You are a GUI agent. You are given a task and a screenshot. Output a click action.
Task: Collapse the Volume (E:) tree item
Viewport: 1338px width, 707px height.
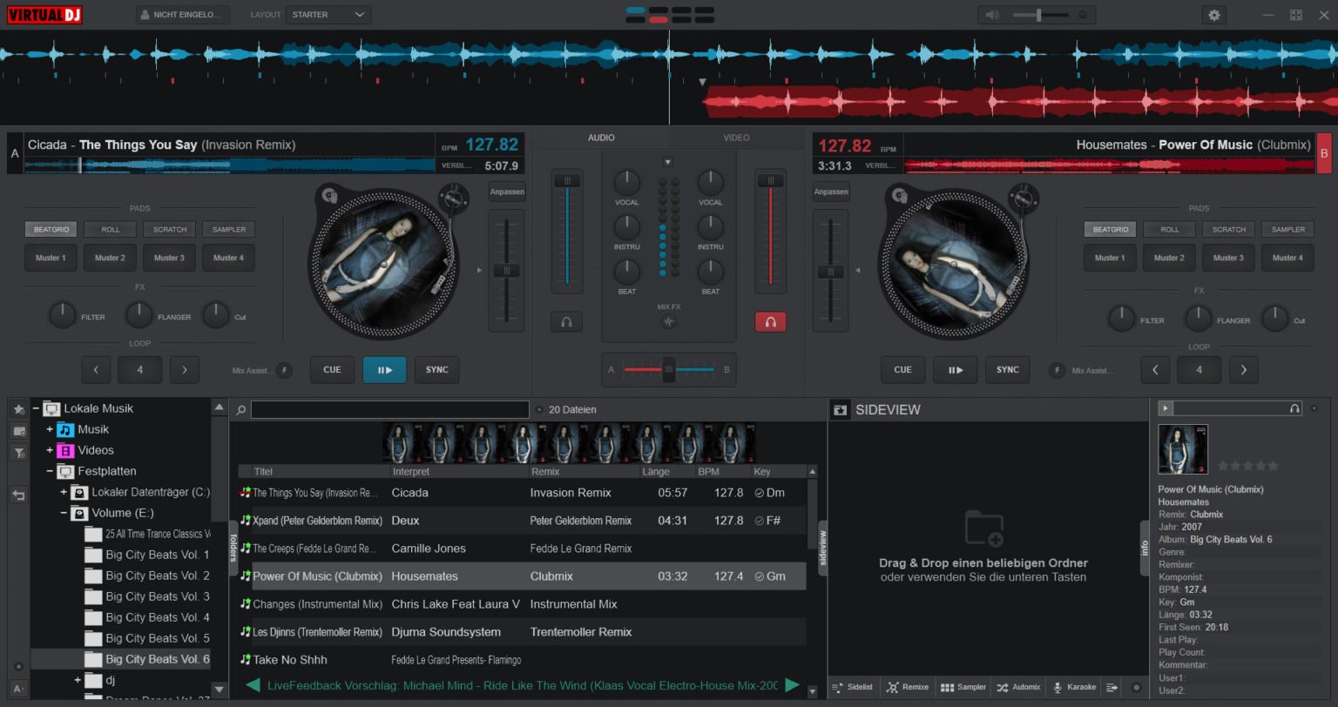tap(63, 513)
